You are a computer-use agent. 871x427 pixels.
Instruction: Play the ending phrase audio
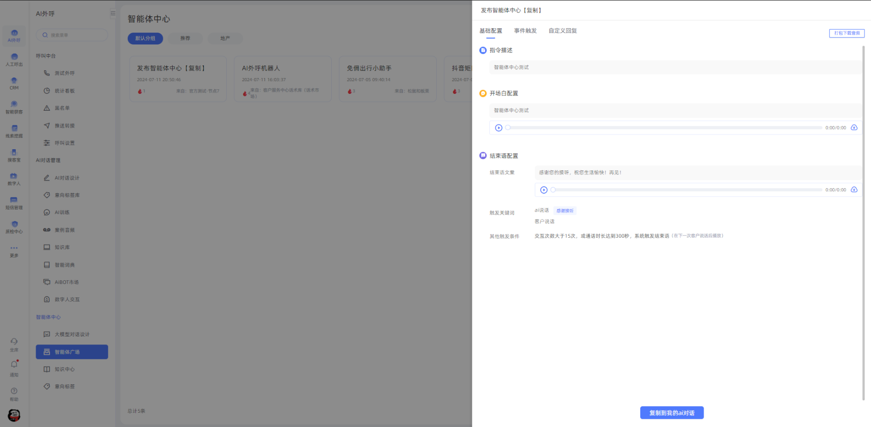point(544,190)
